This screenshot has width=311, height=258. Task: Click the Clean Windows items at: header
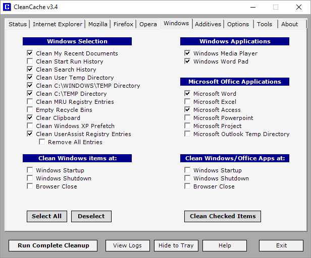[x=77, y=158]
